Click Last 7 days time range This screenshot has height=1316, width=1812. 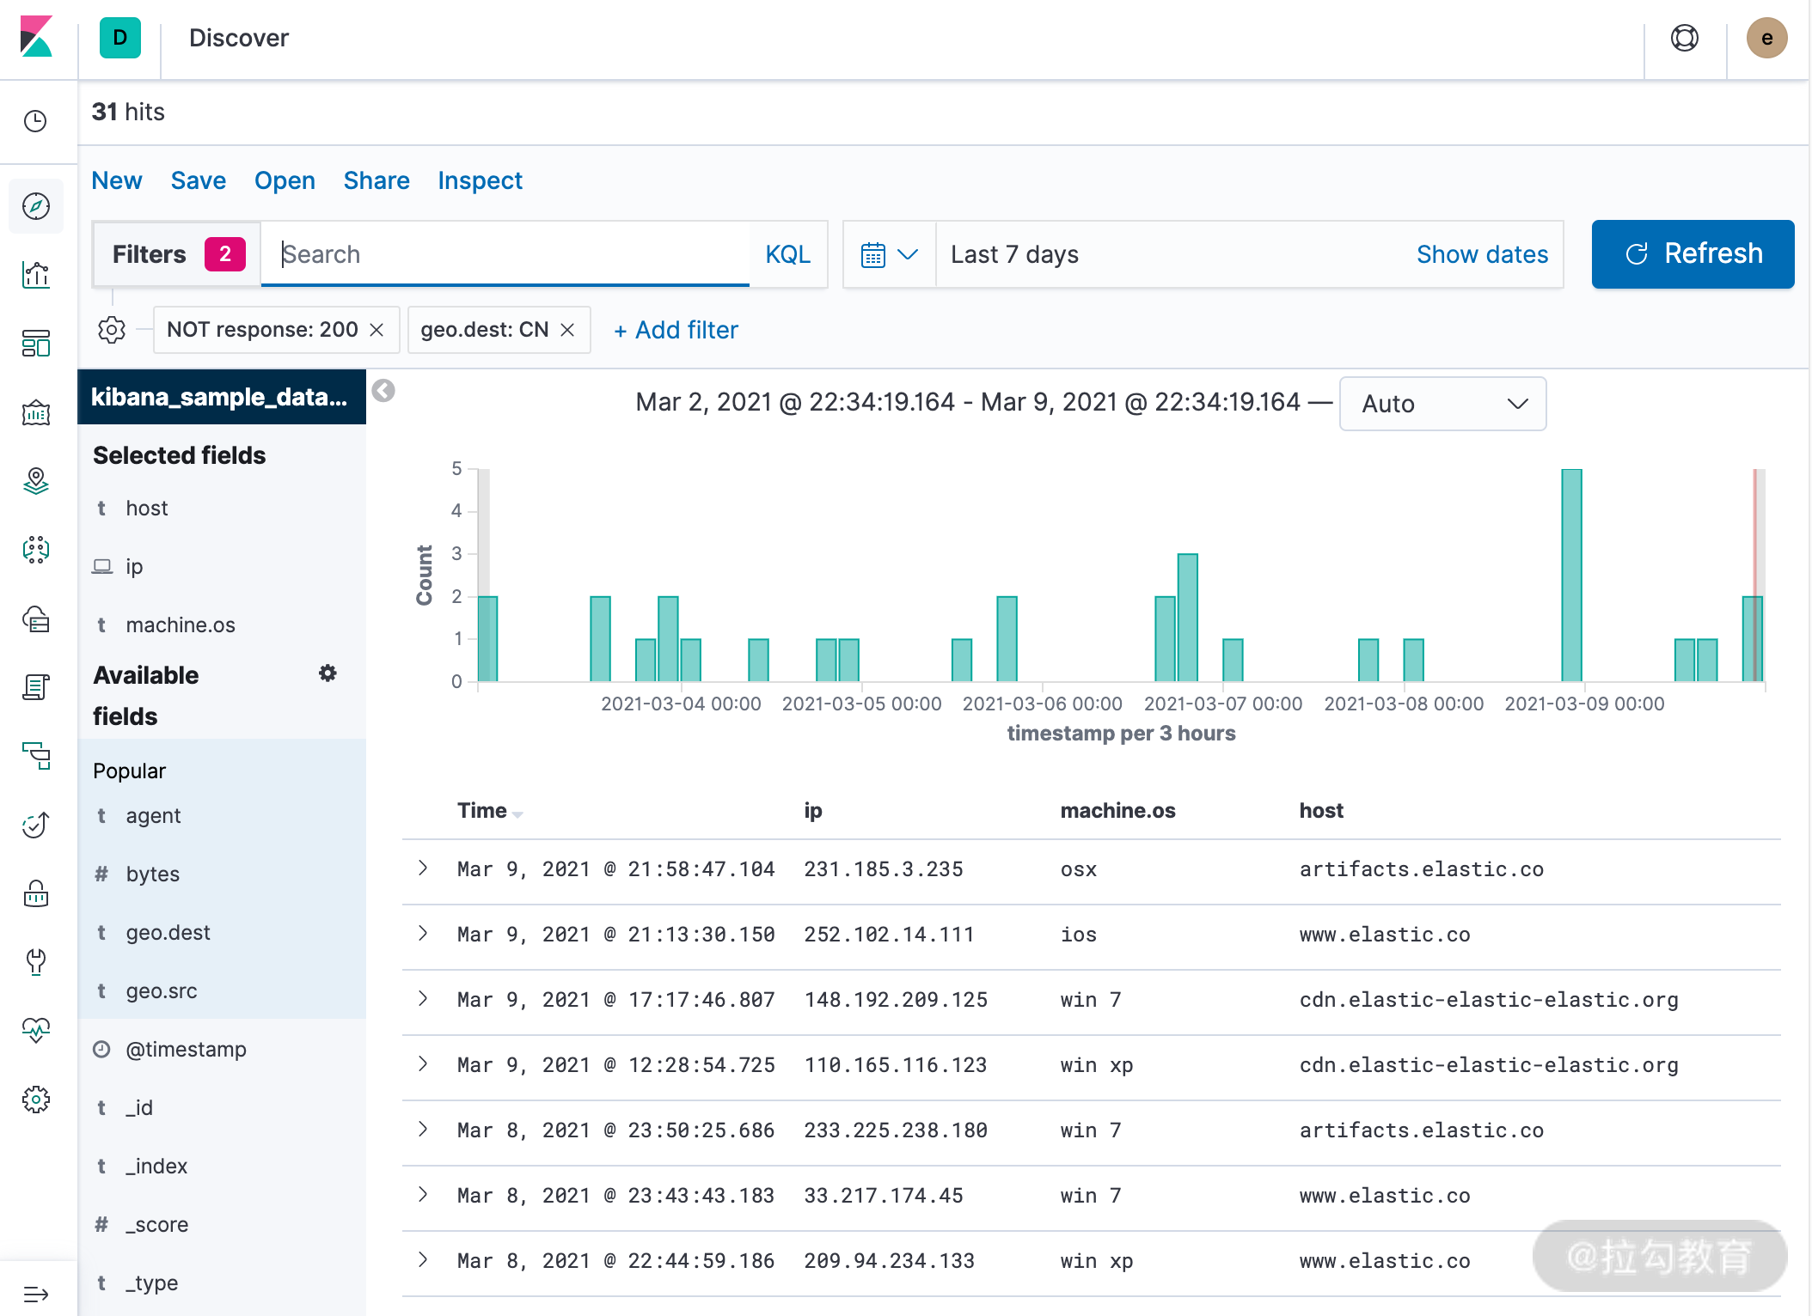[x=1014, y=254]
